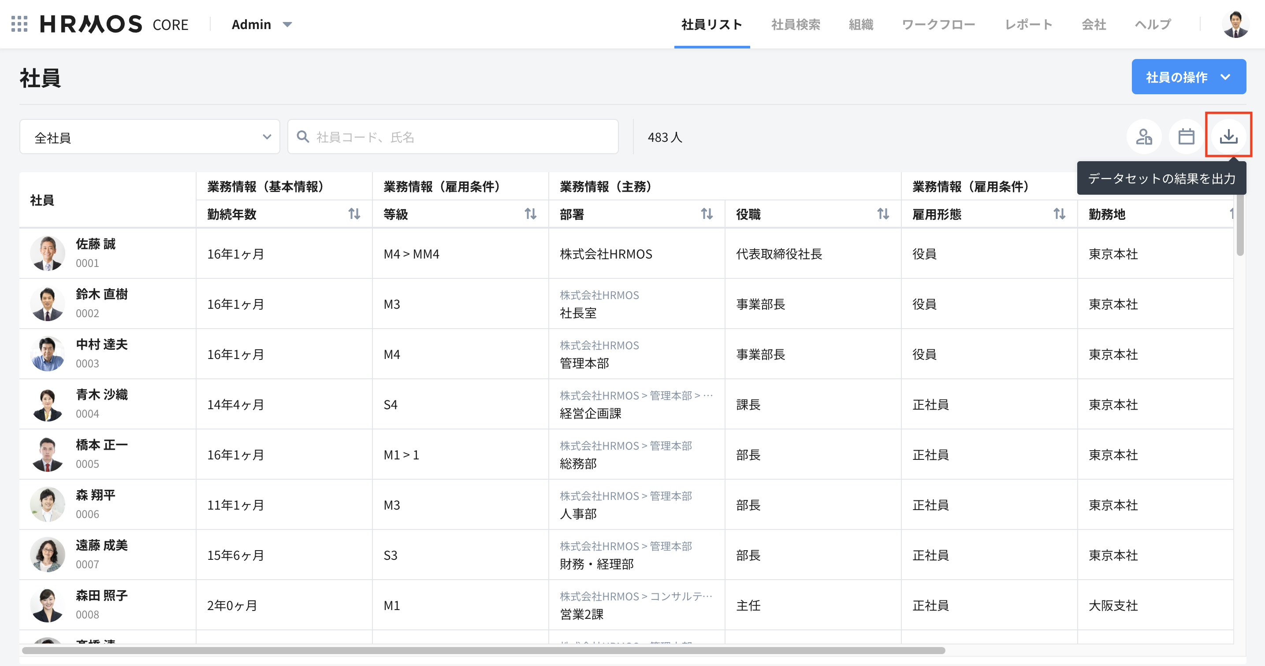
Task: Open the calendar icon near the employee count
Action: (x=1186, y=137)
